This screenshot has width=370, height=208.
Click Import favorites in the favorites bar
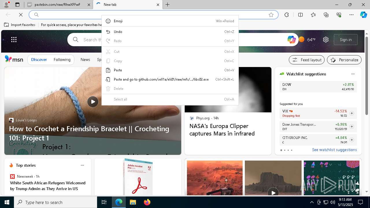click(20, 25)
